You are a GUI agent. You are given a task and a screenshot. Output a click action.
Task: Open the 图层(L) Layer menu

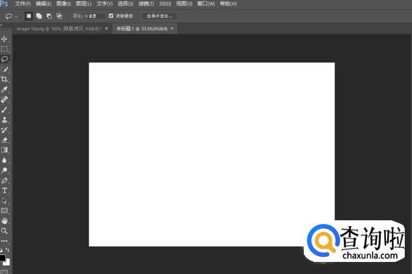pos(83,4)
